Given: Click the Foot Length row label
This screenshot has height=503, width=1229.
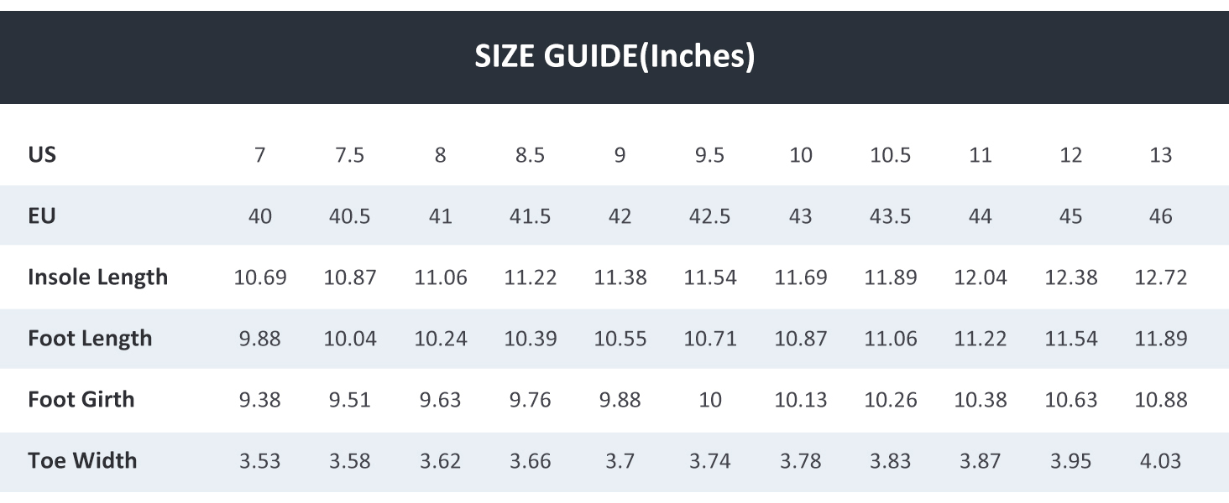Looking at the screenshot, I should coord(90,339).
